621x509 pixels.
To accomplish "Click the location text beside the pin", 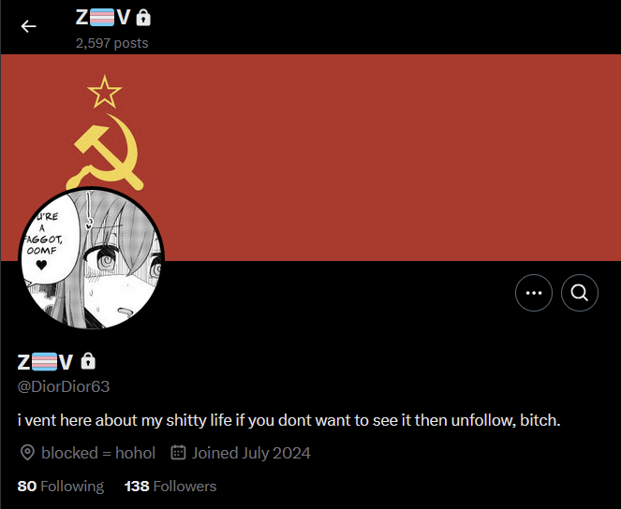I will [98, 453].
